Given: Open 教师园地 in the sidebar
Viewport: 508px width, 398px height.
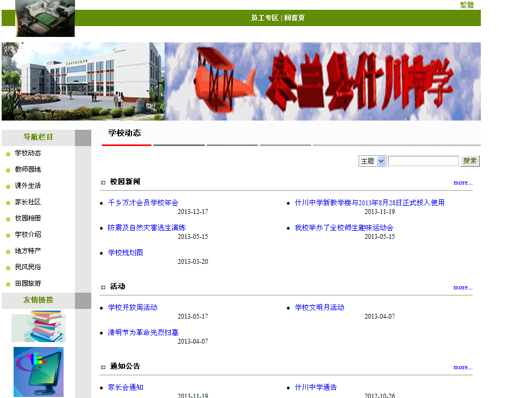Looking at the screenshot, I should point(28,169).
